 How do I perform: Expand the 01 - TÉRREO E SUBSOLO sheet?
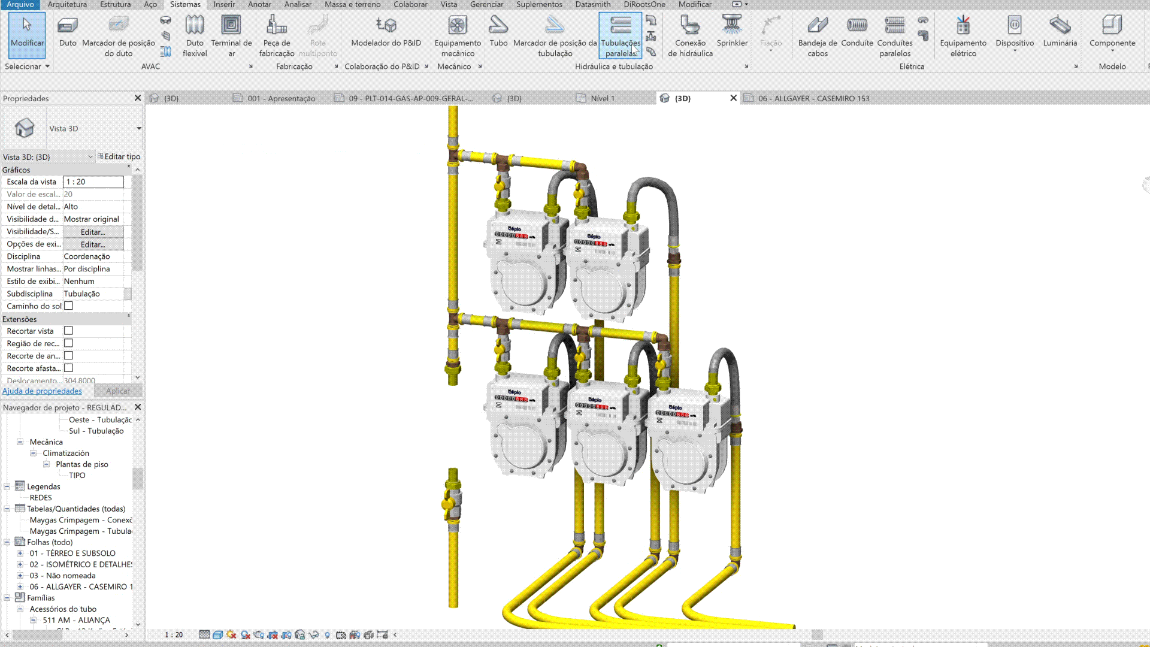20,554
